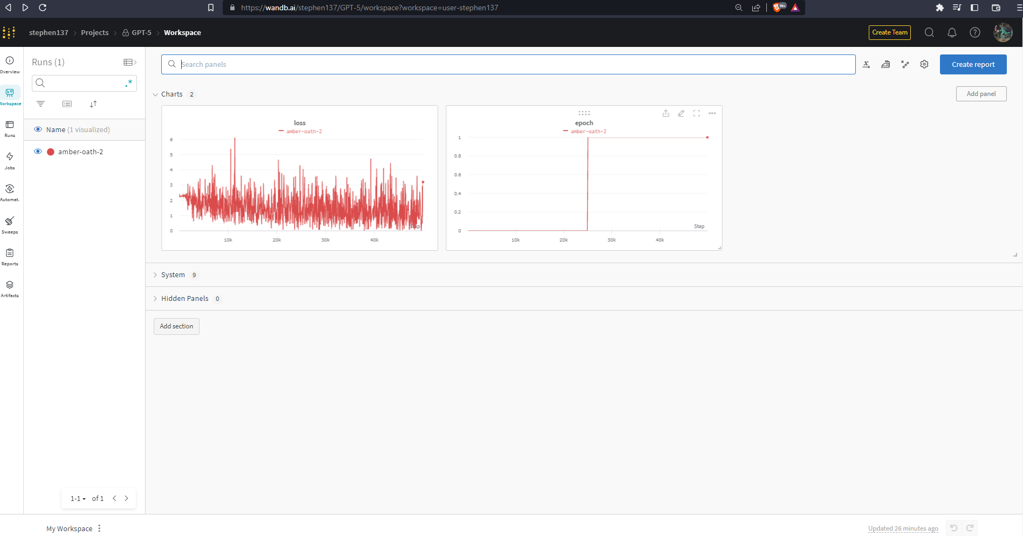Click the Create report button
The width and height of the screenshot is (1023, 536).
973,64
